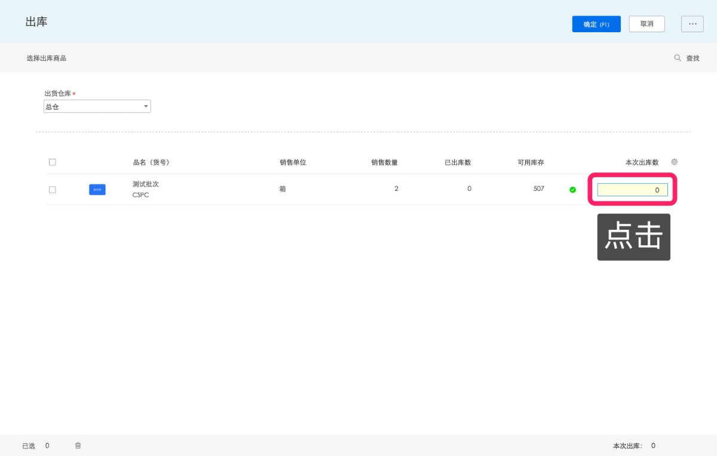
Task: Click the 已出库数 column header
Action: (x=458, y=162)
